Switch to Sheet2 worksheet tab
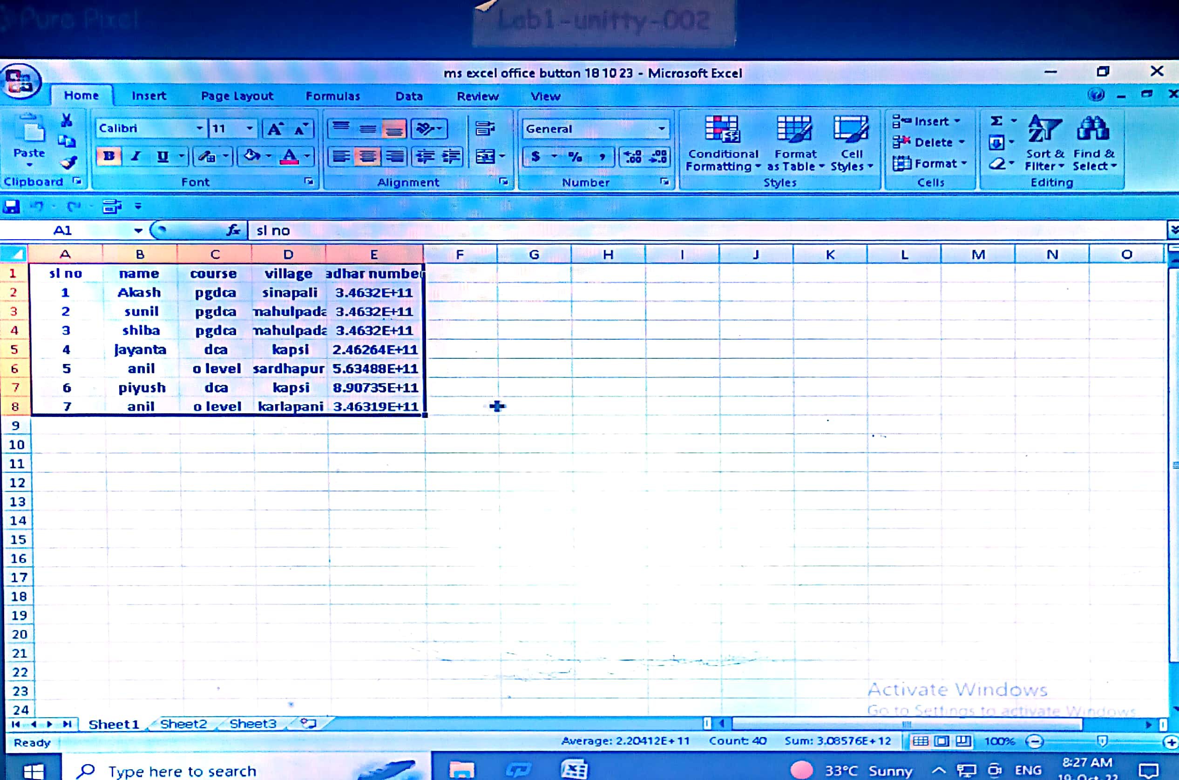 [x=183, y=724]
